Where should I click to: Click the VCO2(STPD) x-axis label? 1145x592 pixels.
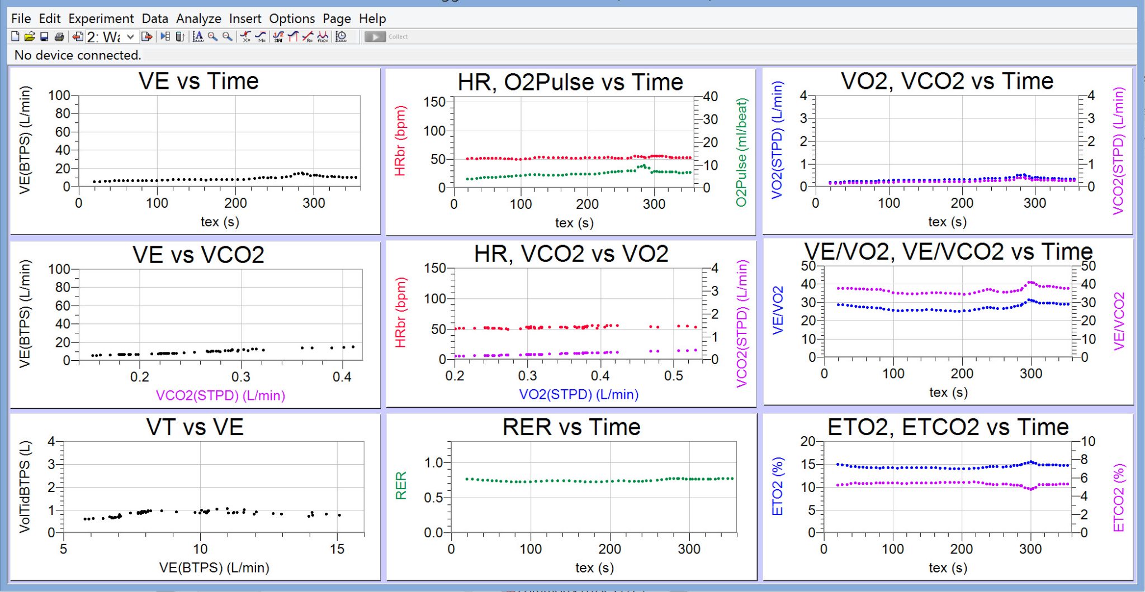(x=220, y=395)
